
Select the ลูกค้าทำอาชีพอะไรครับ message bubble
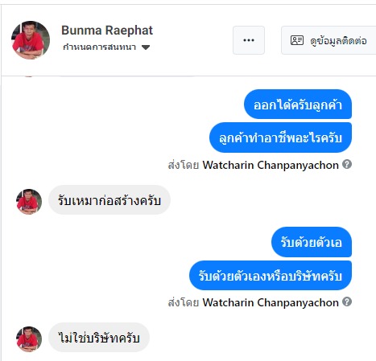(280, 137)
